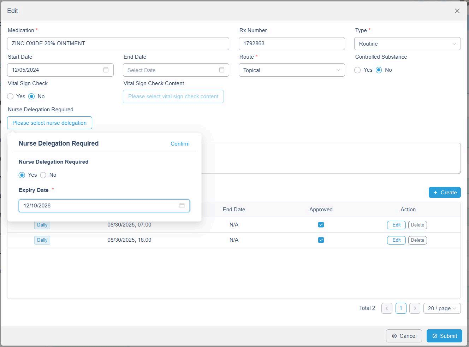Choose No for Nurse Delegation Required
The width and height of the screenshot is (469, 347).
[x=43, y=175]
